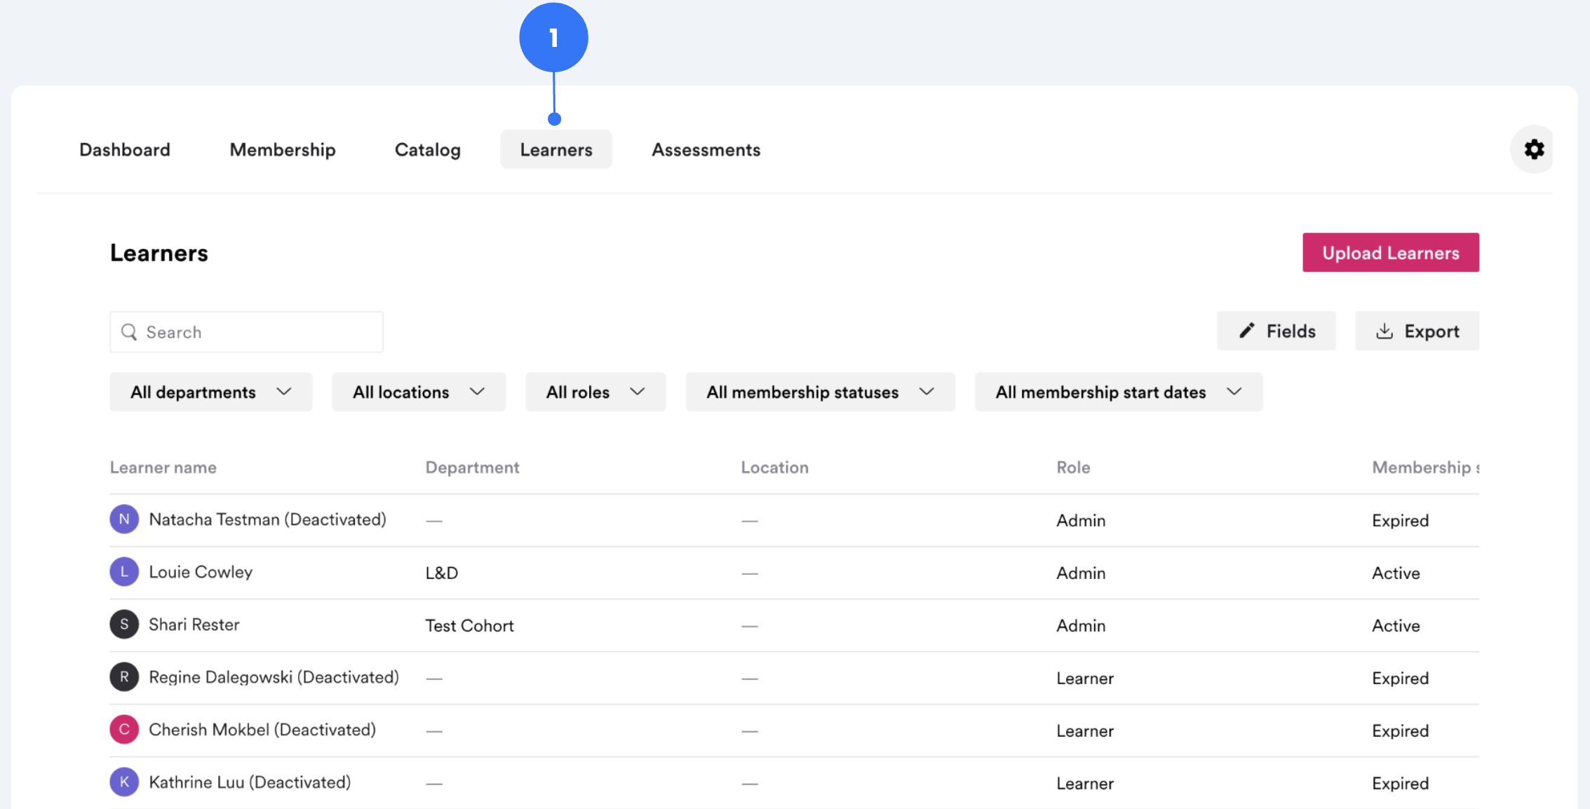
Task: Click the Export button
Action: click(1417, 331)
